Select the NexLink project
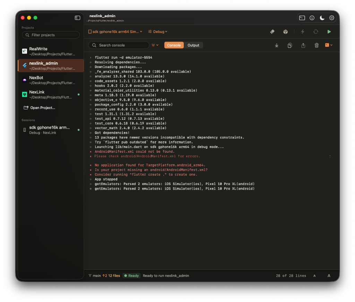355x302 pixels. click(51, 94)
